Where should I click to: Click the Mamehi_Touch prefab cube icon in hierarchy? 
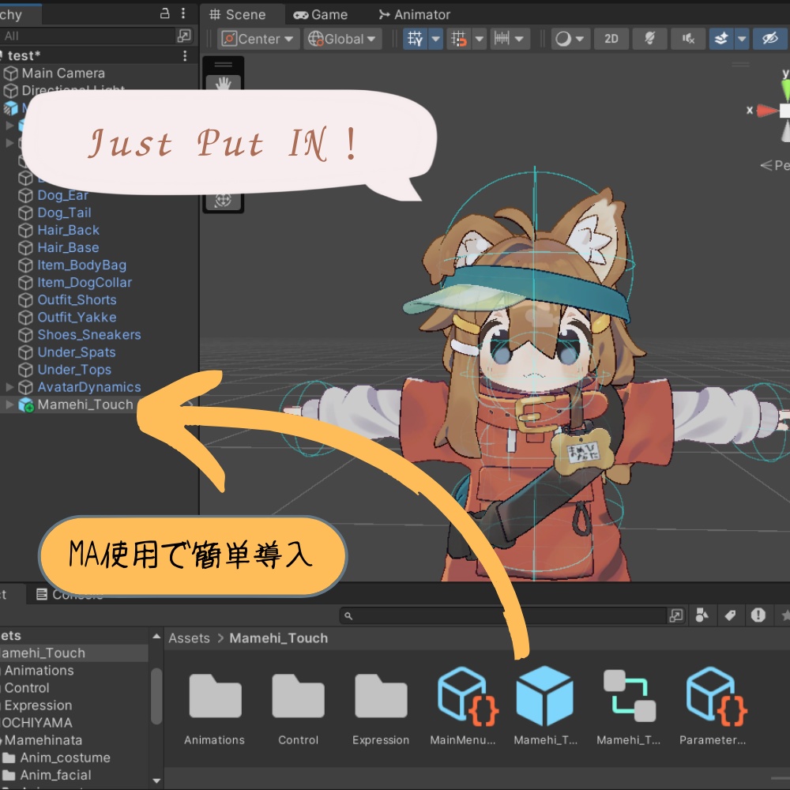[x=26, y=405]
